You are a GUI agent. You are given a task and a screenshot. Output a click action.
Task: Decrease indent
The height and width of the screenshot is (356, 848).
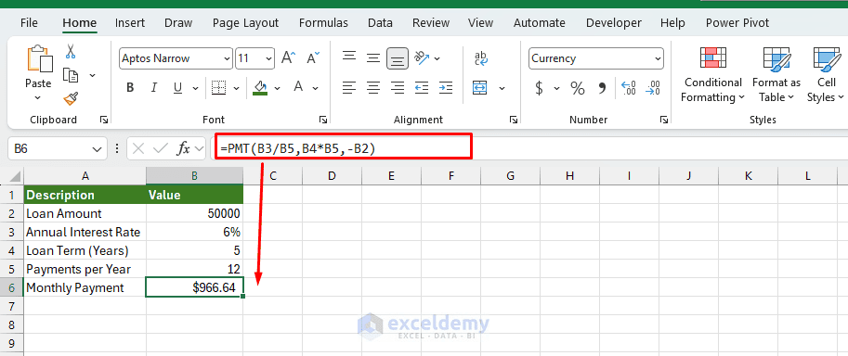tap(422, 87)
